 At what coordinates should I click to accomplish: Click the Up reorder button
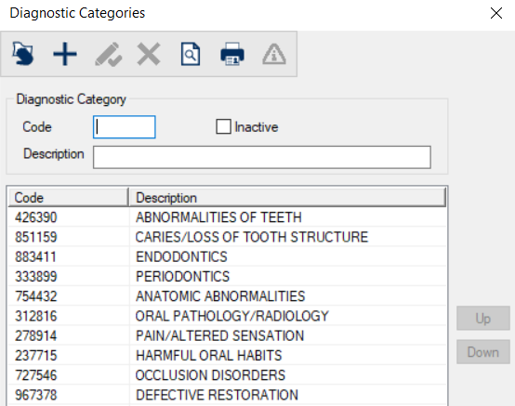click(x=483, y=319)
